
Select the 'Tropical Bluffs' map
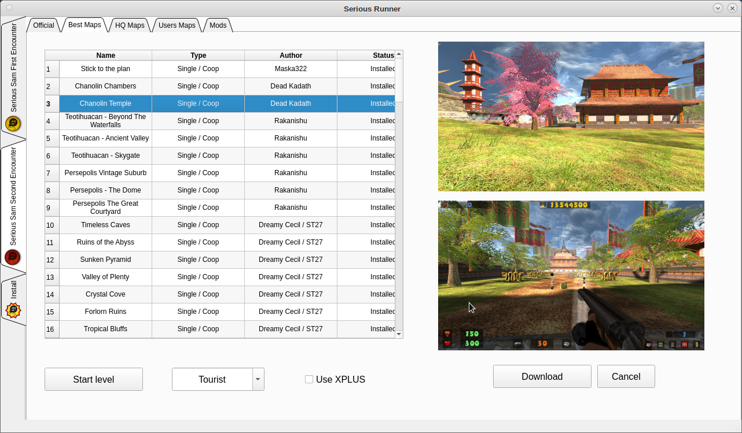pos(106,329)
